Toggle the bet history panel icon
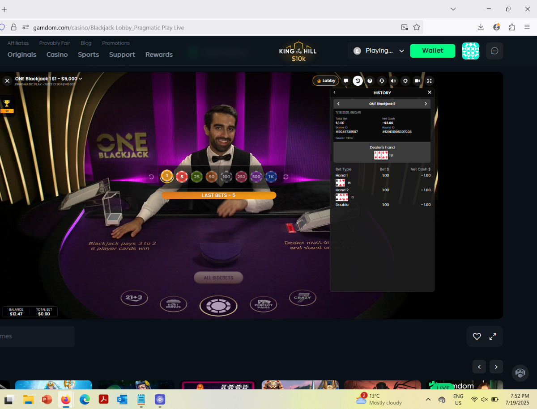This screenshot has height=409, width=537. [x=358, y=81]
